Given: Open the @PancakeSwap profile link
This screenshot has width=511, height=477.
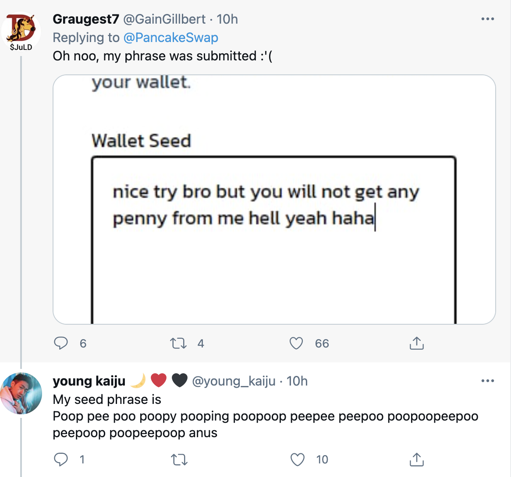Looking at the screenshot, I should pyautogui.click(x=171, y=38).
